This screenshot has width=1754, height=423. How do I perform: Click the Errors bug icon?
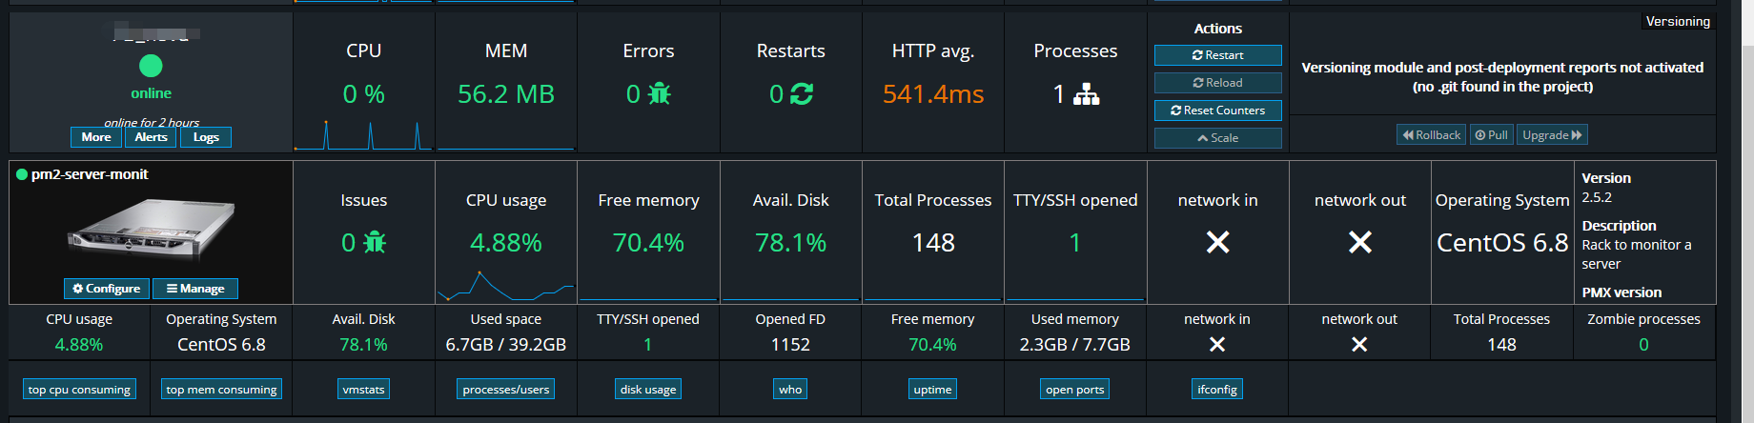[659, 93]
